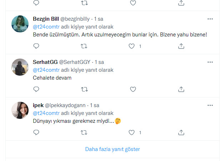This screenshot has height=161, width=220.
Task: Open more options on SerhatGG's tweet
Action: coord(211,61)
